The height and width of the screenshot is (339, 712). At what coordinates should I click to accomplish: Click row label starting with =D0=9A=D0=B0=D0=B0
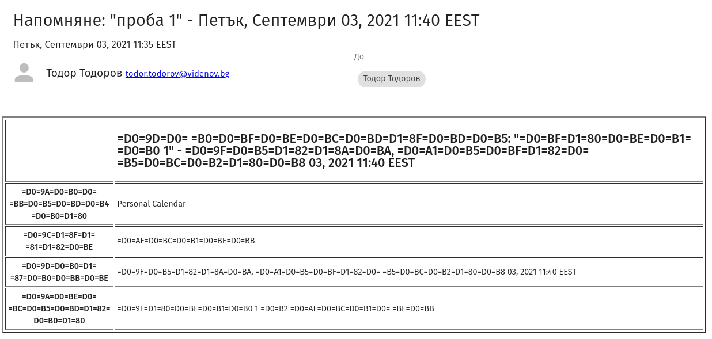[x=59, y=204]
